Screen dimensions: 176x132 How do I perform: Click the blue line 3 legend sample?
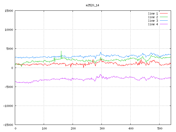click(x=164, y=21)
